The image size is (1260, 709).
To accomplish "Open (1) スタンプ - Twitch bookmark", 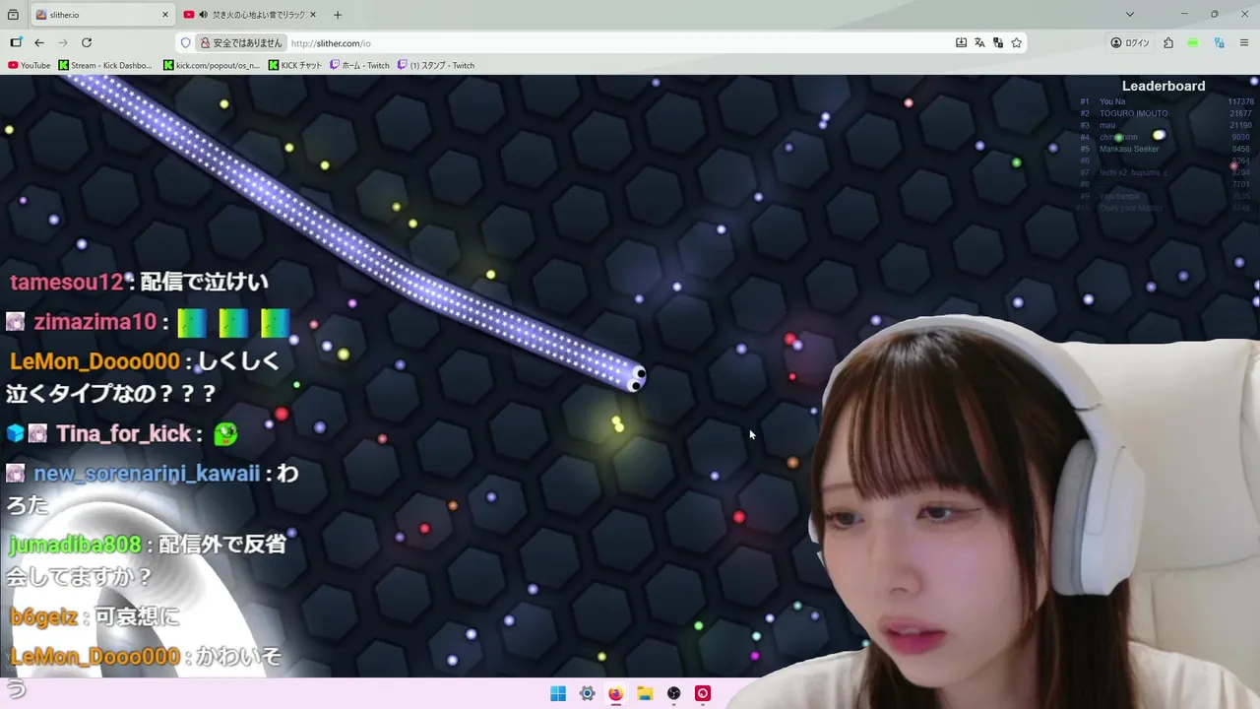I will coord(436,65).
